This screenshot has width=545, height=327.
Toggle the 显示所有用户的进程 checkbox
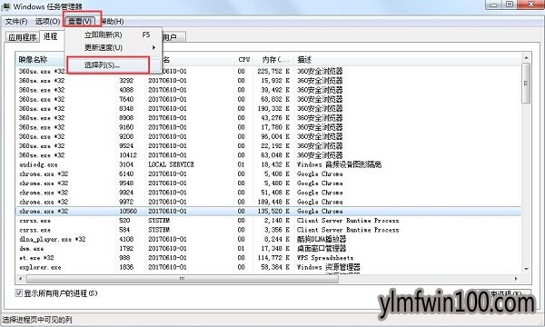(x=18, y=293)
